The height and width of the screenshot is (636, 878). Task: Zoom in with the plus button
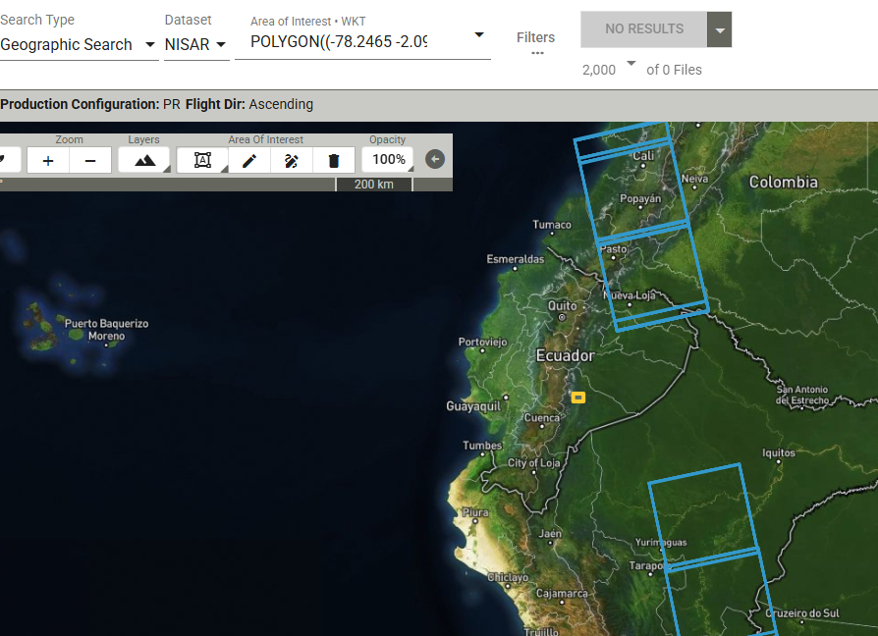(x=48, y=161)
